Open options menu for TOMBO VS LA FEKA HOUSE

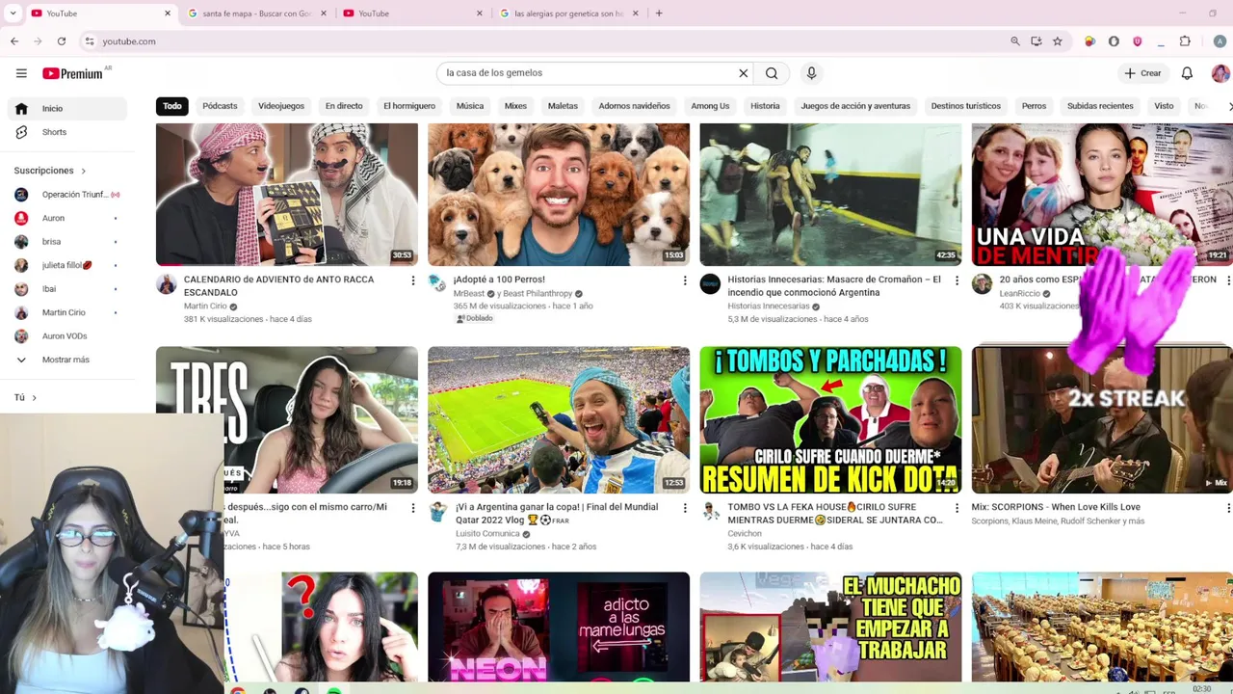point(957,508)
